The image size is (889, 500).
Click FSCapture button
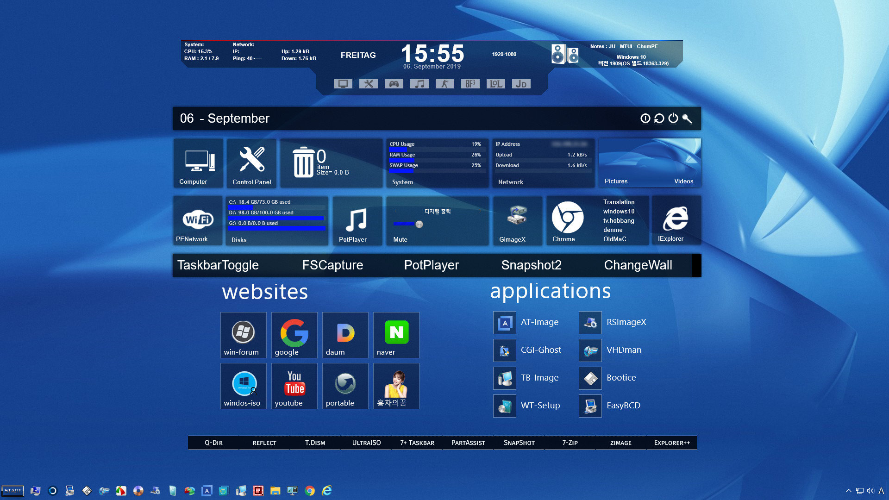click(x=332, y=265)
